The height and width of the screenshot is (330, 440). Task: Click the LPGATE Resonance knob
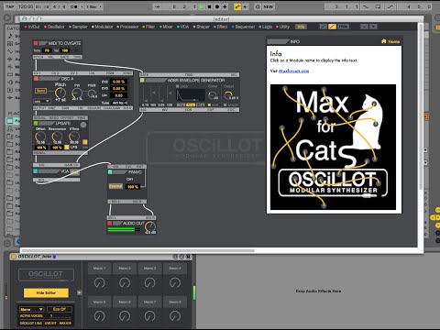pos(57,137)
